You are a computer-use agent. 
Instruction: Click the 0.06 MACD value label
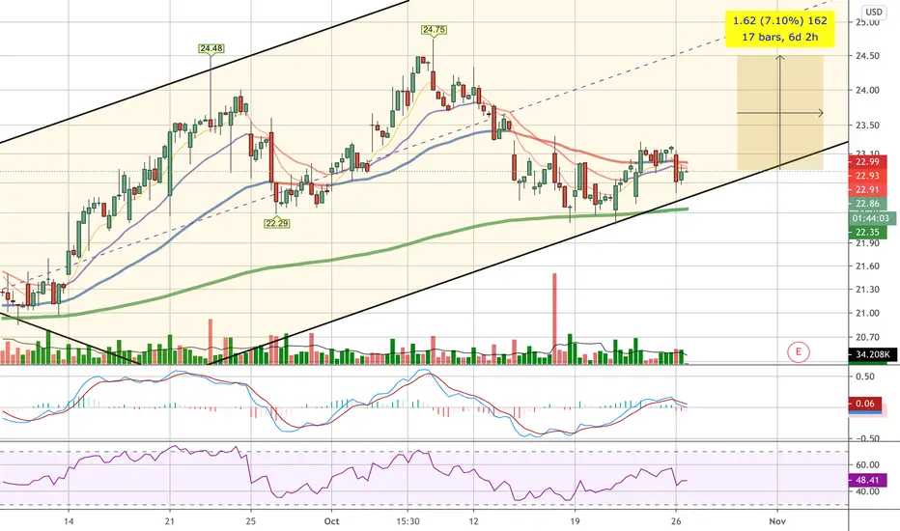(x=864, y=404)
